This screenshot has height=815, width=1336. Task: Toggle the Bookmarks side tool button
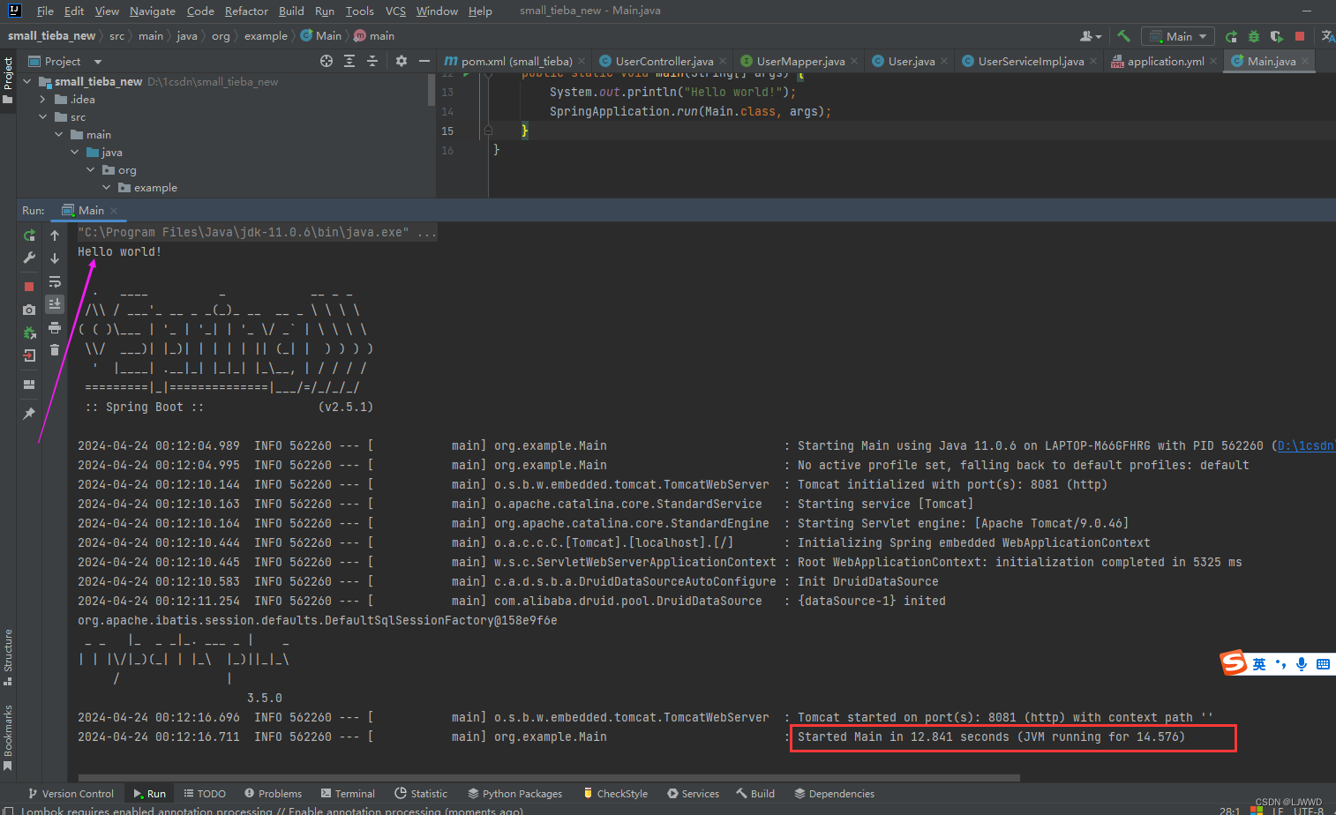coord(8,738)
